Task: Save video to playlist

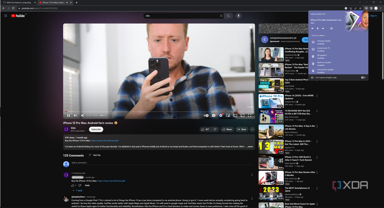Action: click(x=242, y=129)
